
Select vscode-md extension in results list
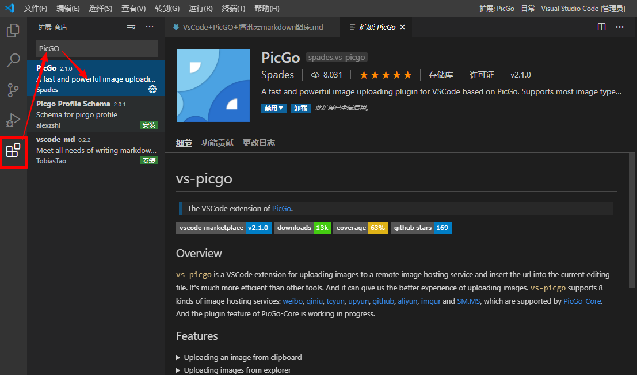pyautogui.click(x=96, y=150)
